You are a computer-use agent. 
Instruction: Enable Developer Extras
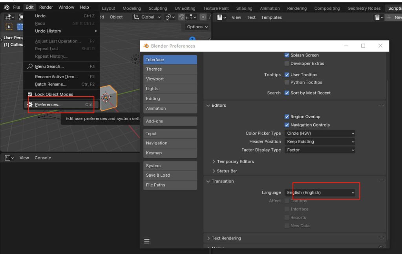287,63
